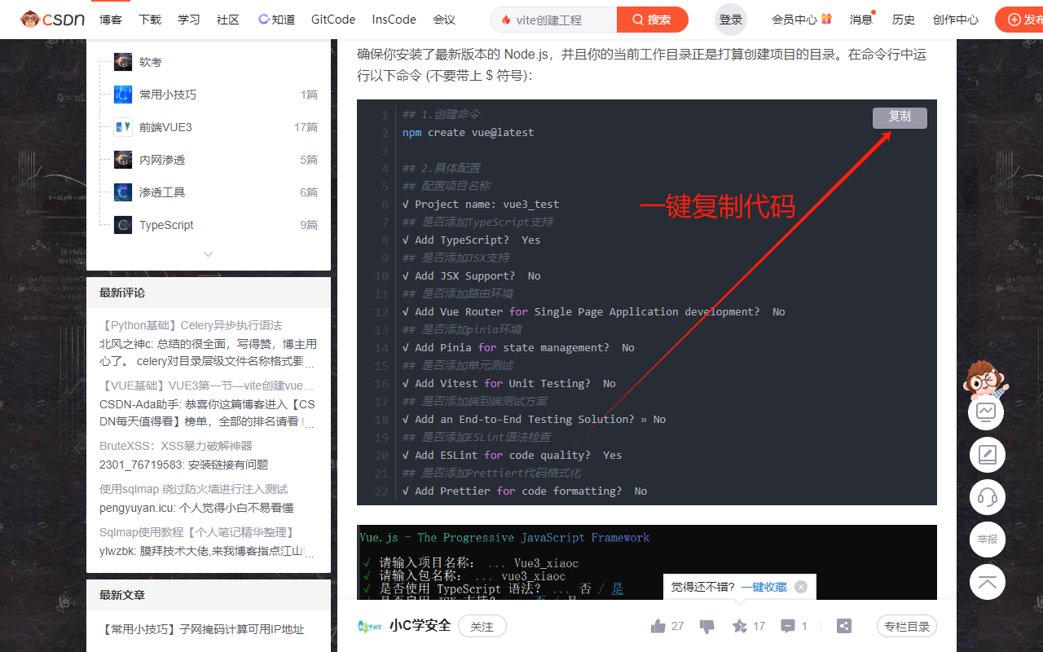Open creator analytics via the chart icon
Viewport: 1043px width, 652px height.
click(x=987, y=412)
